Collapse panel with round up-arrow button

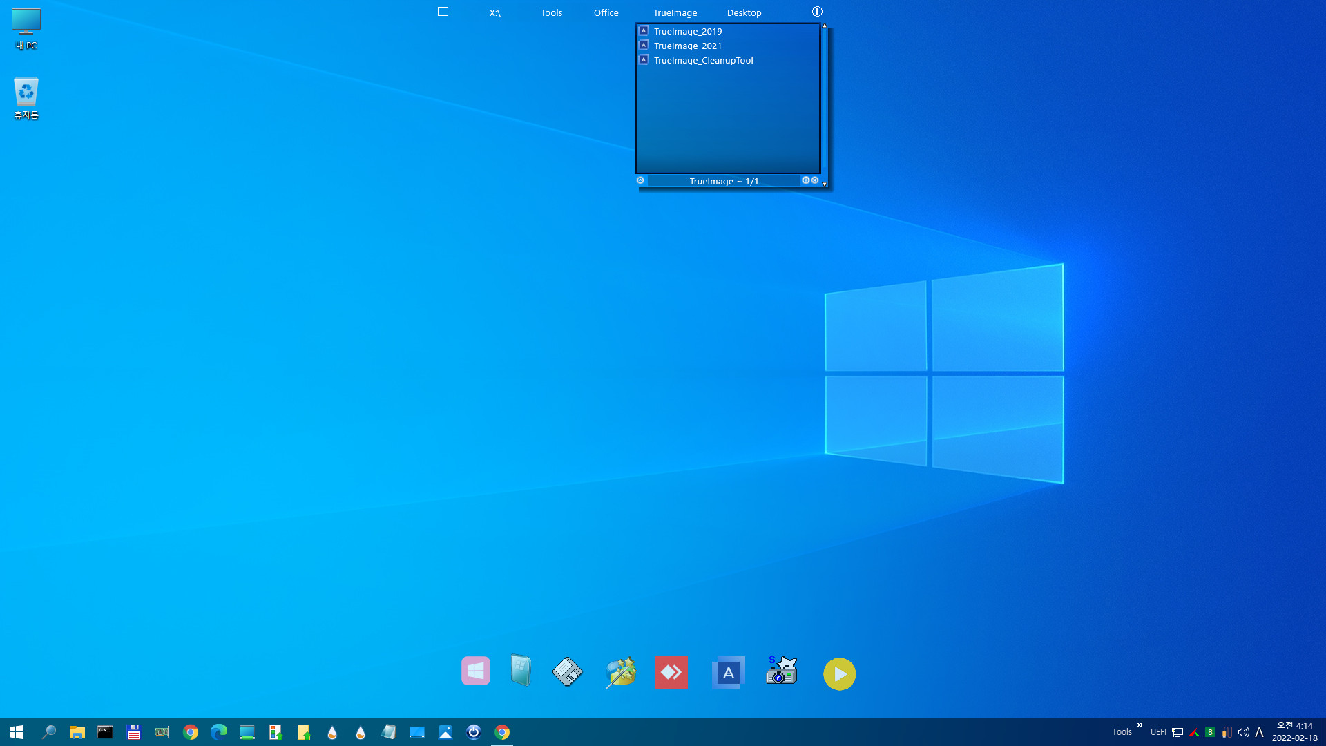coord(640,180)
